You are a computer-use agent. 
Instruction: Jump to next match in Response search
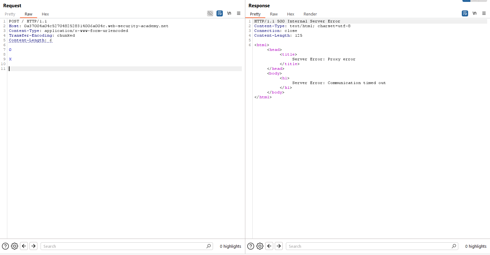pos(279,246)
